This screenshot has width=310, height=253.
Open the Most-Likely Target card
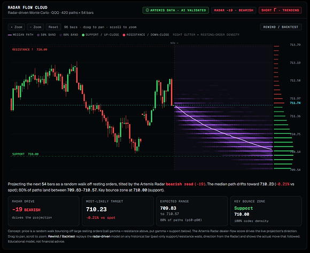click(x=118, y=211)
